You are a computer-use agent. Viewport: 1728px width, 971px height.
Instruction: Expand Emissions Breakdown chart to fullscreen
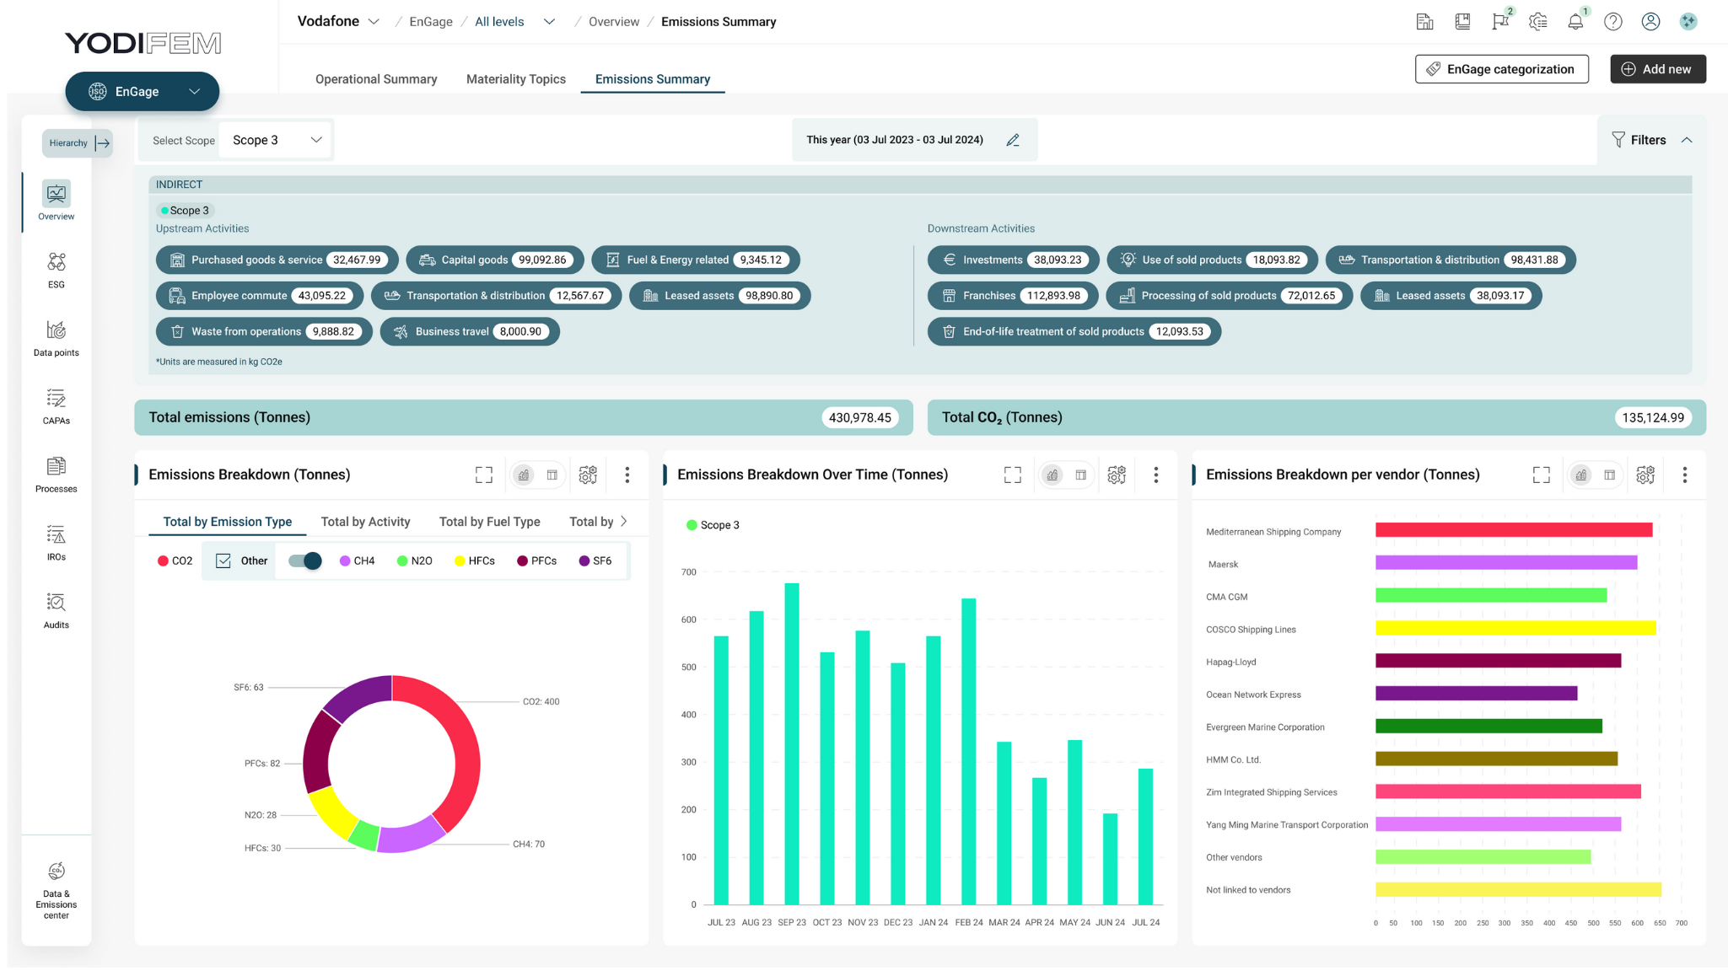[484, 475]
